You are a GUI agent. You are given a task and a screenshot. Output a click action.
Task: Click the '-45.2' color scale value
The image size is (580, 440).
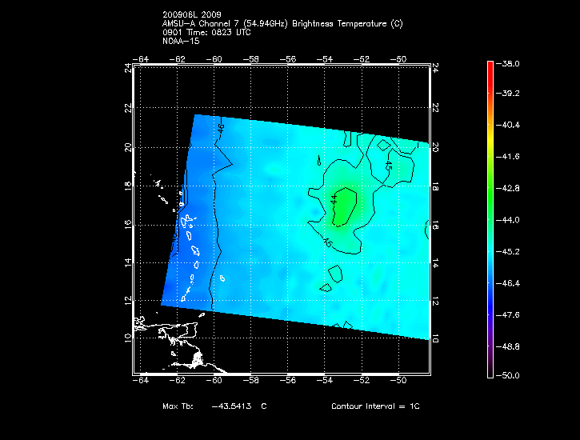(507, 252)
